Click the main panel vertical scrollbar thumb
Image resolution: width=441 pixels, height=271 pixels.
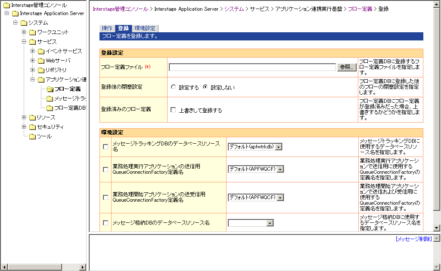click(437, 109)
